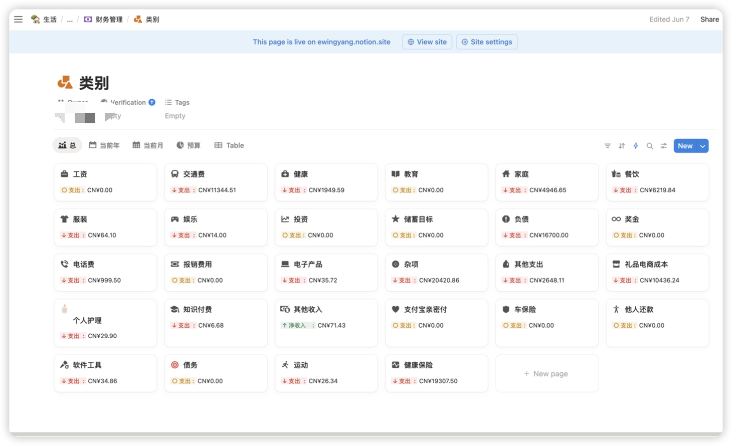Open Site settings

(x=486, y=42)
